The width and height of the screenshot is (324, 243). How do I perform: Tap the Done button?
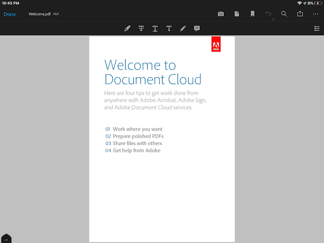pyautogui.click(x=10, y=14)
